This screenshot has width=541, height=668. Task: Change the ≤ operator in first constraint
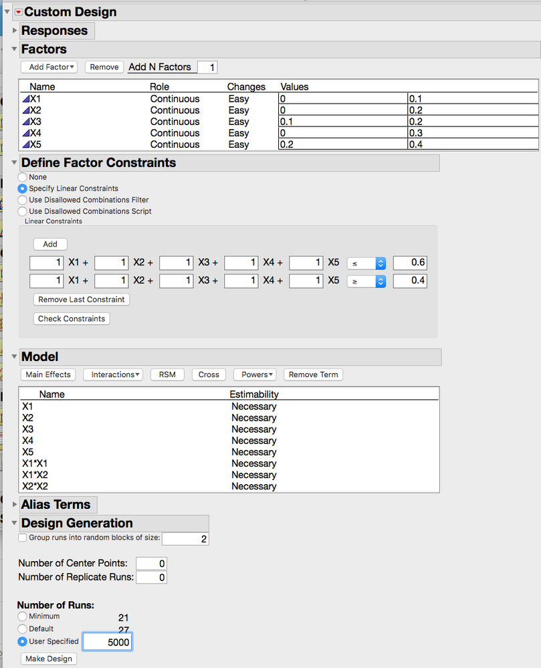click(366, 263)
